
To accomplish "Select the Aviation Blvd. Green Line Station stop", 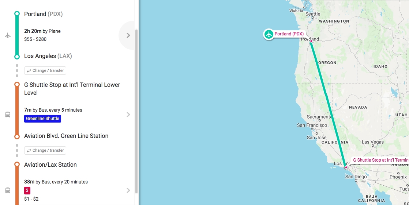I will pyautogui.click(x=66, y=136).
